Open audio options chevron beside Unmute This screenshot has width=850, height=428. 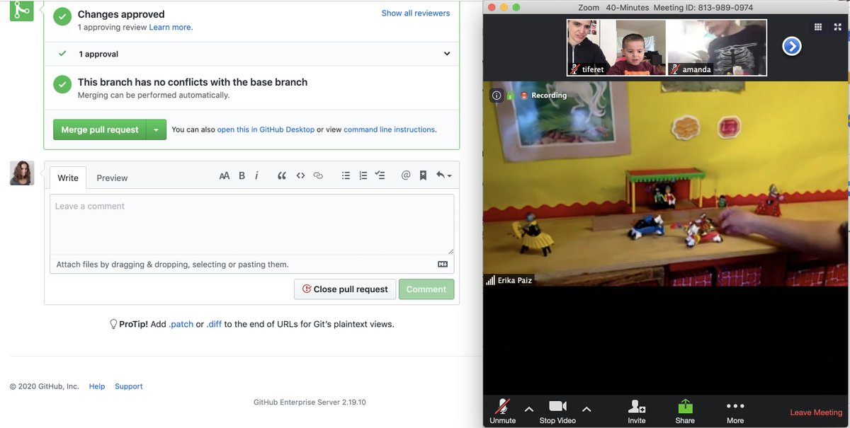tap(528, 409)
